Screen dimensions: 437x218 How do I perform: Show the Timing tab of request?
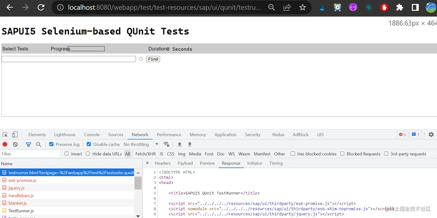tap(276, 163)
